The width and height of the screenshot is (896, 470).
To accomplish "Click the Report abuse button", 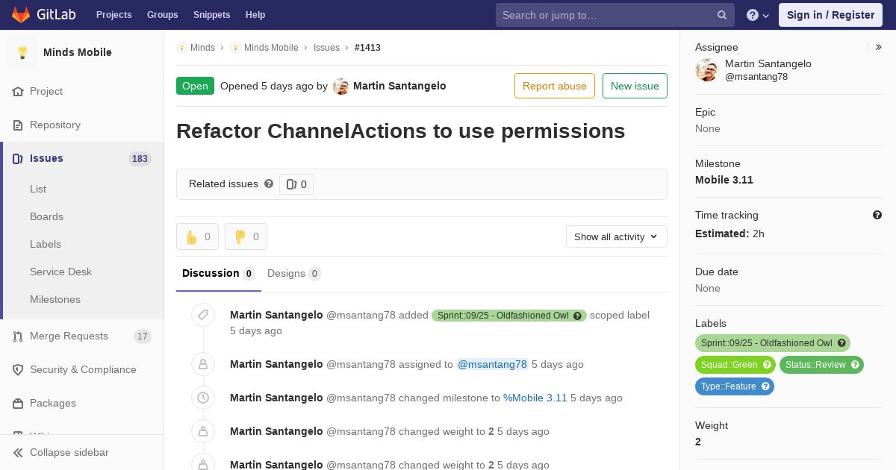I will click(555, 86).
